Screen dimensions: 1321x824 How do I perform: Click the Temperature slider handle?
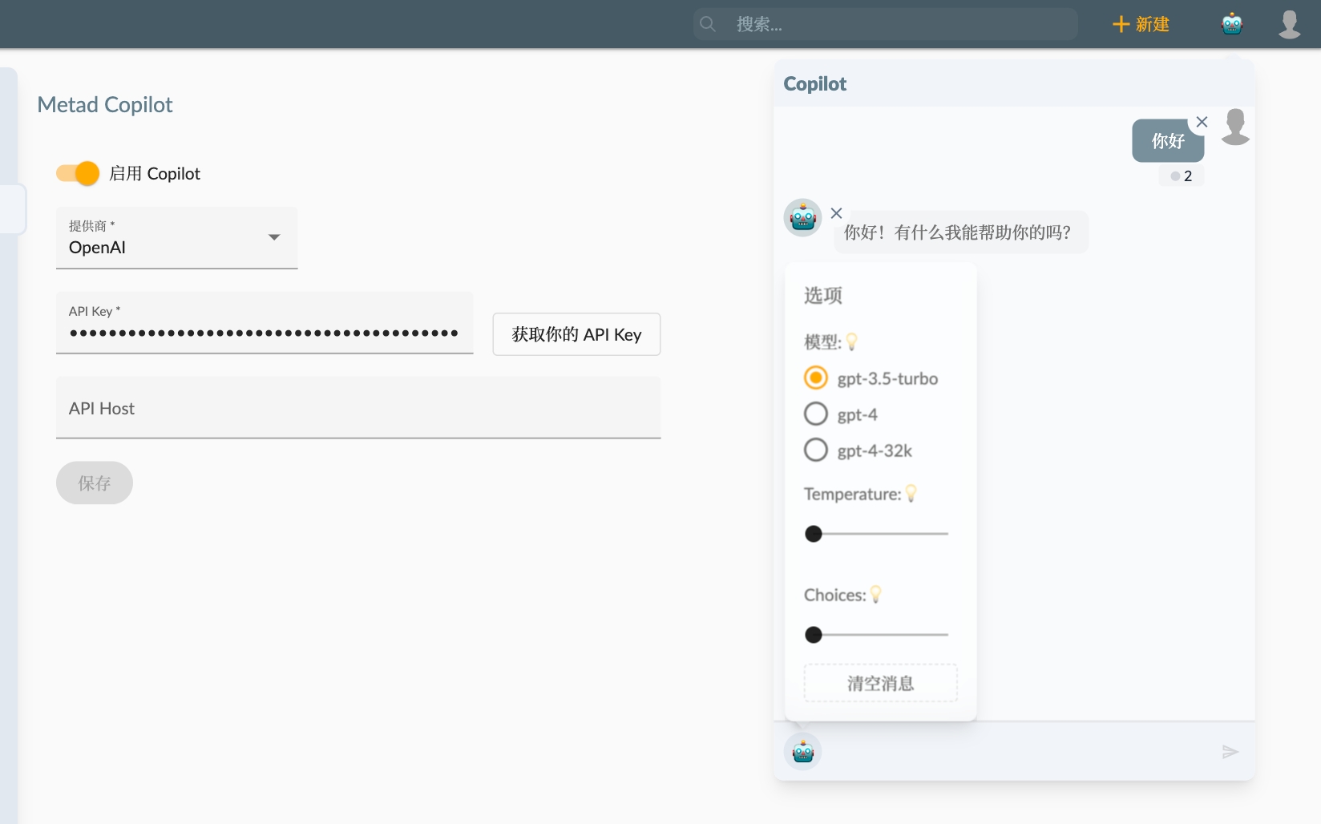click(x=813, y=533)
